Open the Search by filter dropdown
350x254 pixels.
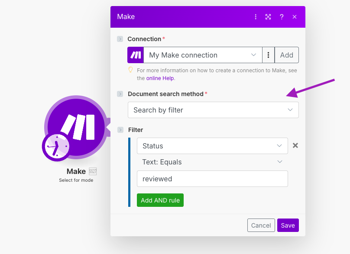click(213, 110)
